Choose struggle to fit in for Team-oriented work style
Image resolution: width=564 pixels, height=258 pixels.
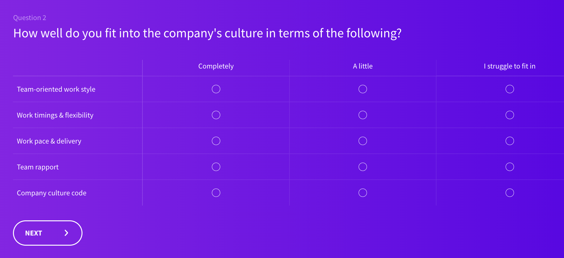pos(510,89)
